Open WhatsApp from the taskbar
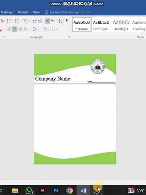Screen dimensions: 146x195 [29, 190]
